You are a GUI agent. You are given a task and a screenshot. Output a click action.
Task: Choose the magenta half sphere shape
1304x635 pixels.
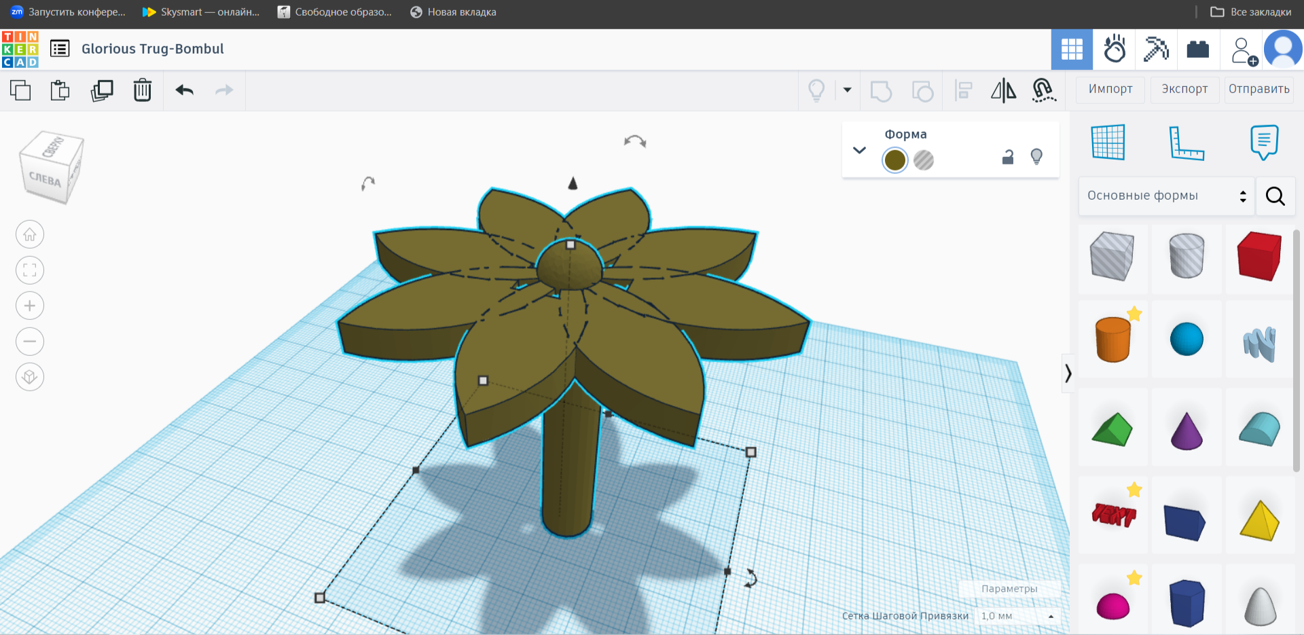click(1113, 606)
